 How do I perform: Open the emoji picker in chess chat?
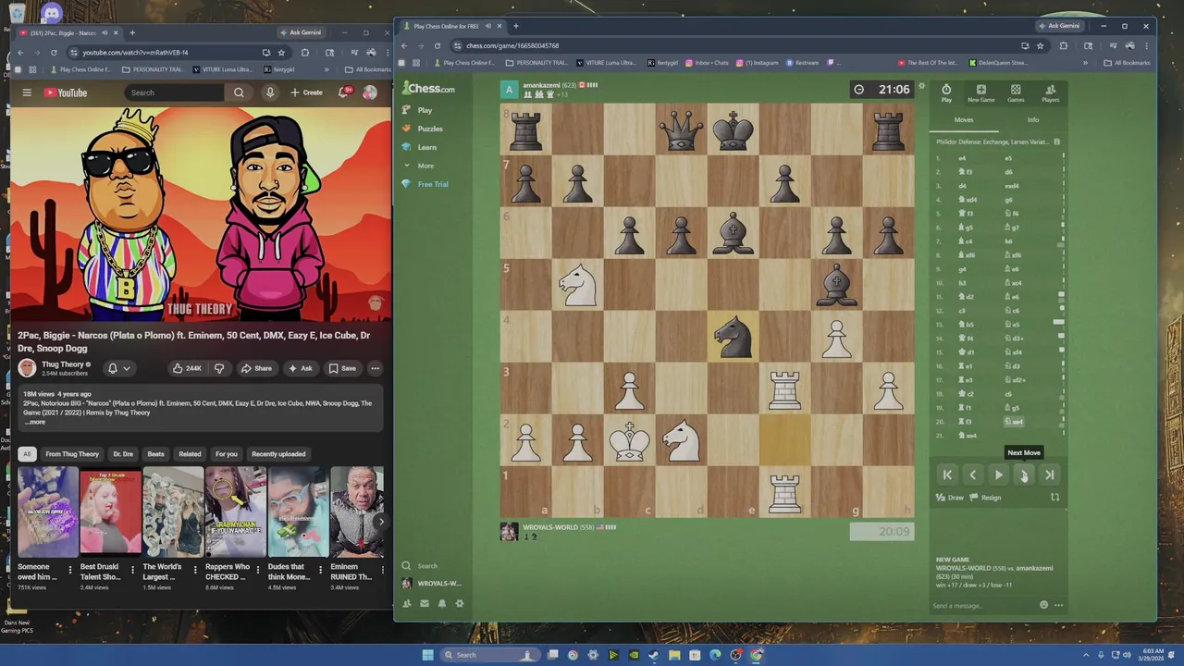click(1043, 605)
